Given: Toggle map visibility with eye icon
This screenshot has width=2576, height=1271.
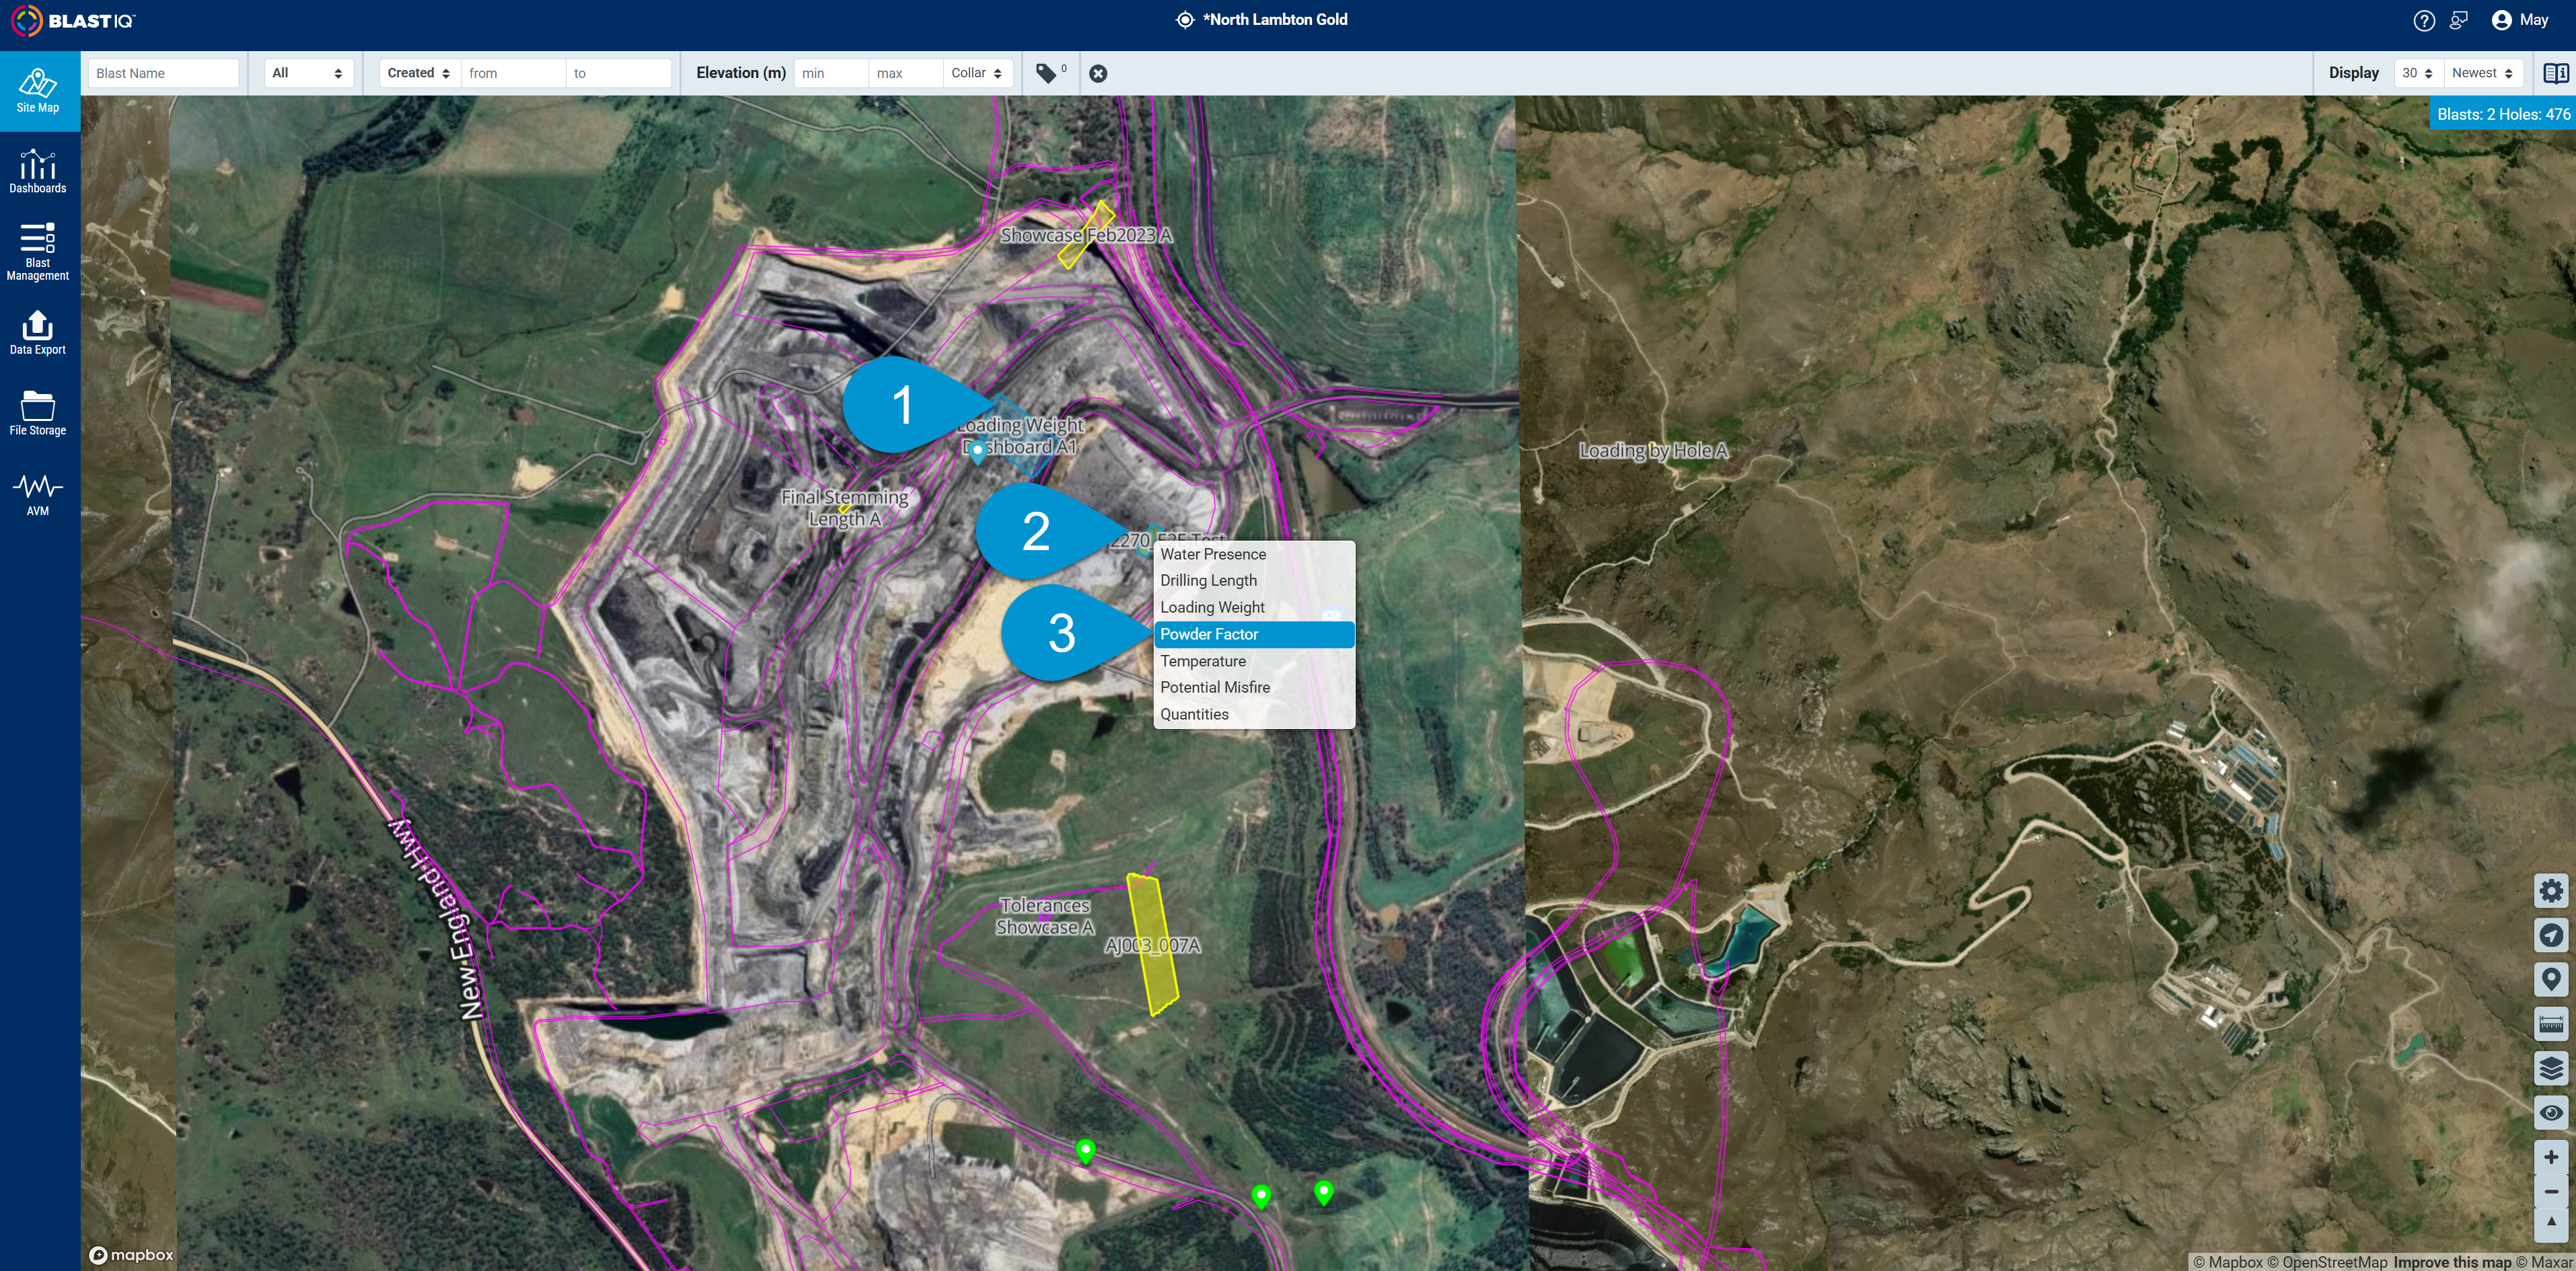Looking at the screenshot, I should [2551, 1112].
